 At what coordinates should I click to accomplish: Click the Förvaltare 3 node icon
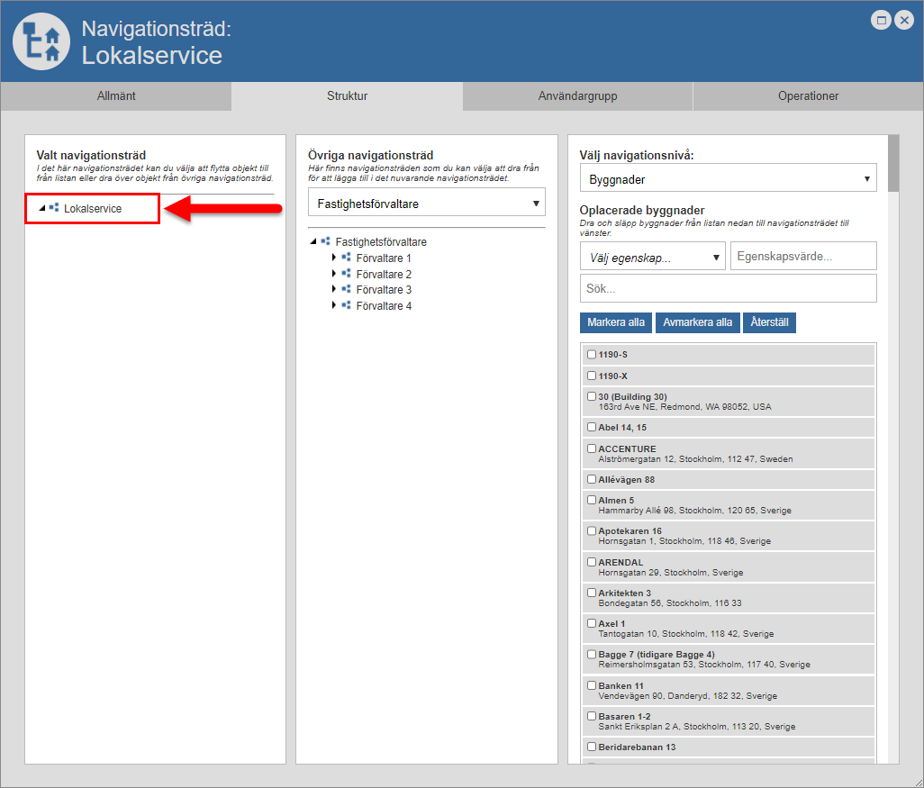click(x=346, y=289)
